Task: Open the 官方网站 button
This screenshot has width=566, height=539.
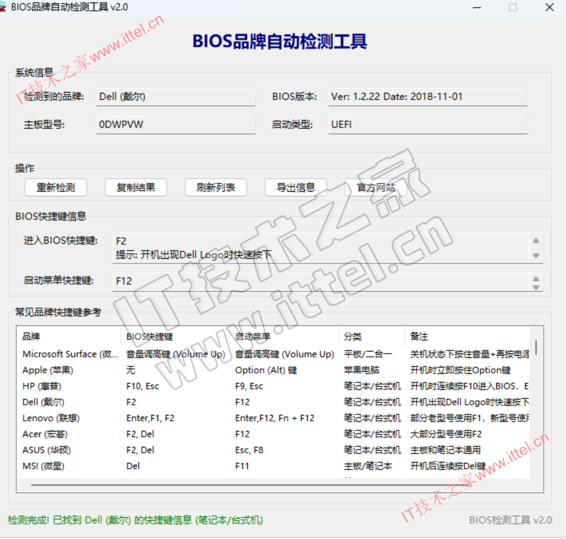Action: tap(375, 187)
